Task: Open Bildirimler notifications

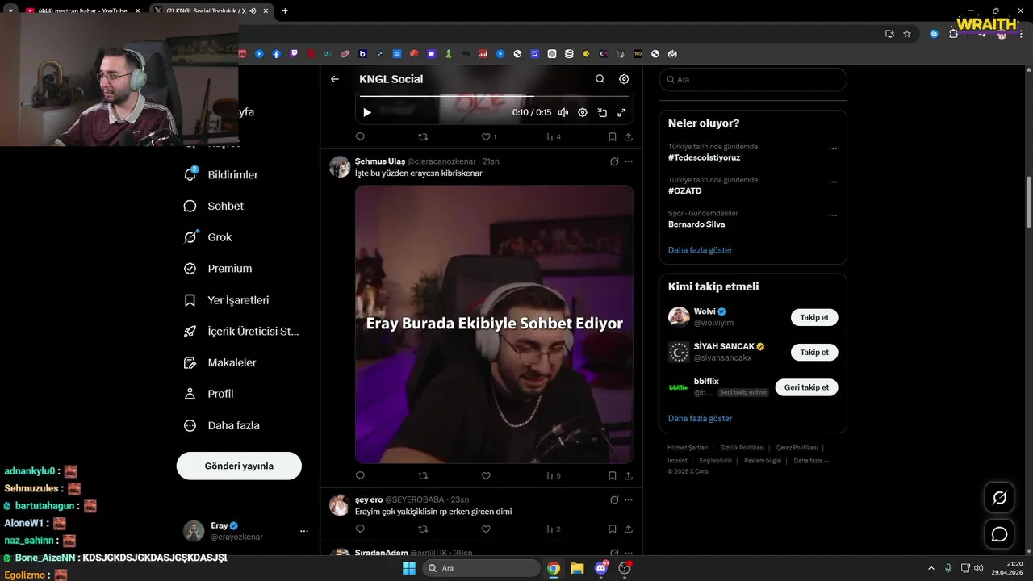Action: point(221,174)
